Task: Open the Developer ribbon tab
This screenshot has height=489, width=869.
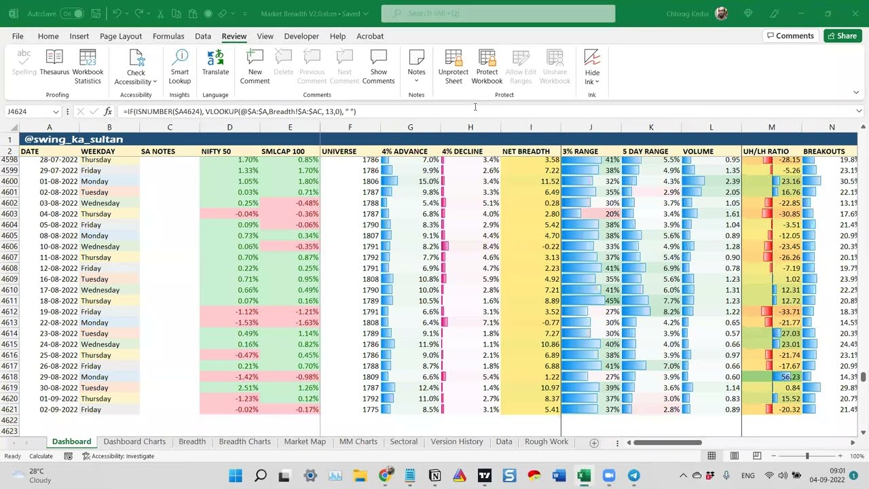Action: [x=301, y=36]
